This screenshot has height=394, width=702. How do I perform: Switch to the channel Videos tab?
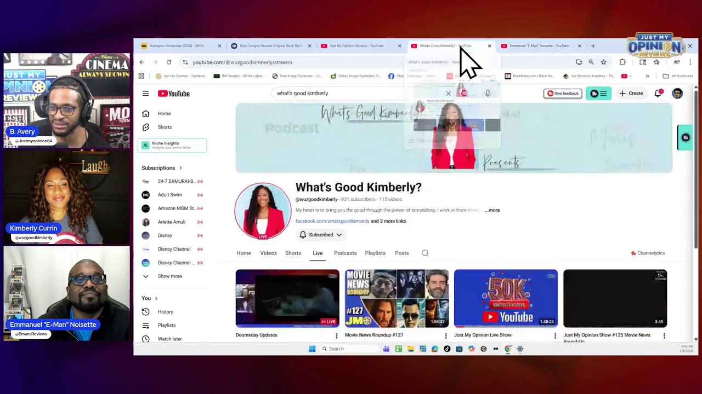pyautogui.click(x=268, y=253)
